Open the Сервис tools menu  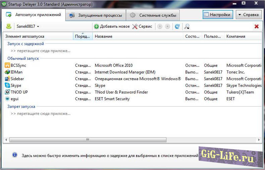[x=142, y=26]
